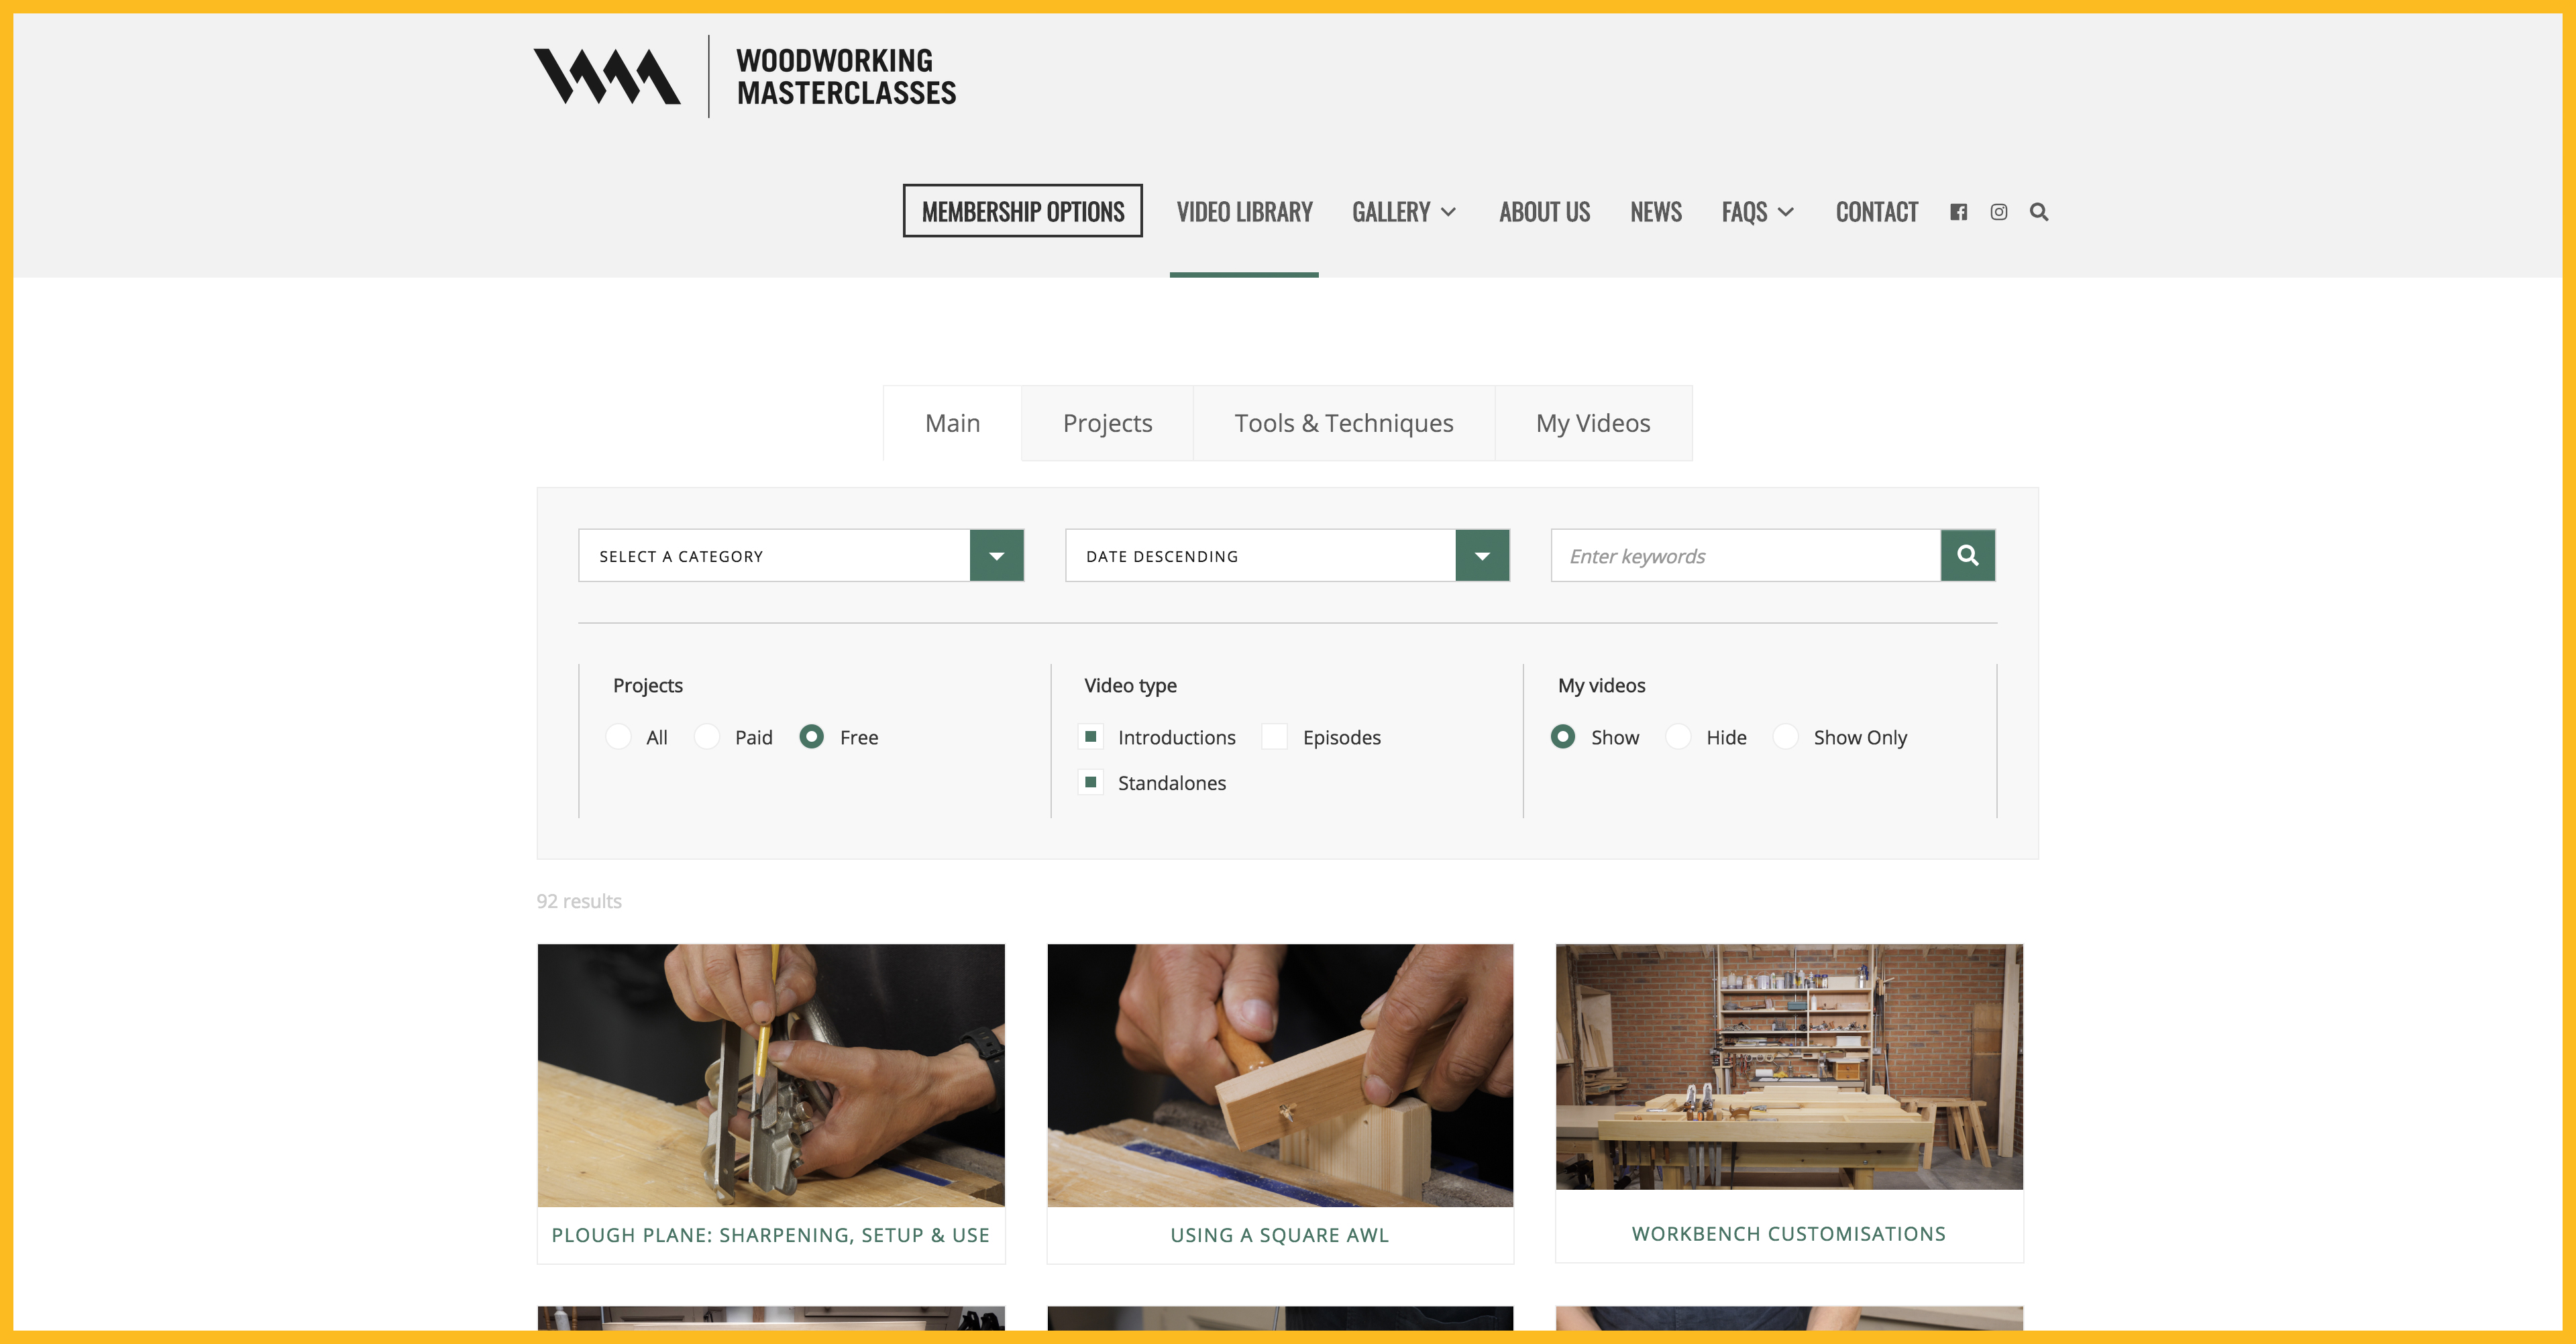
Task: Open the Workbench Customisations video link
Action: 1788,1233
